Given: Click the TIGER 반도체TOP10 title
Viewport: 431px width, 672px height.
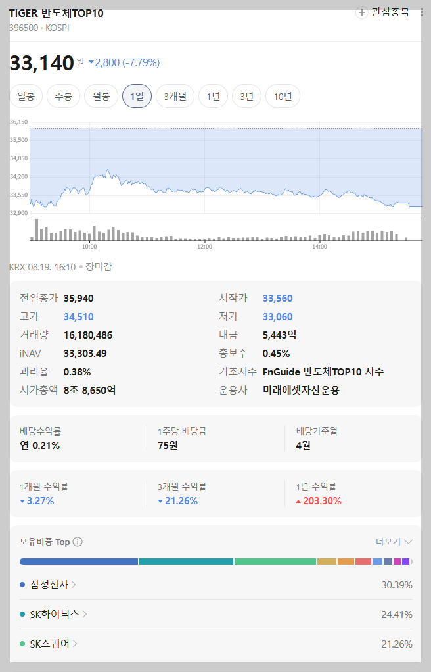Looking at the screenshot, I should 56,13.
